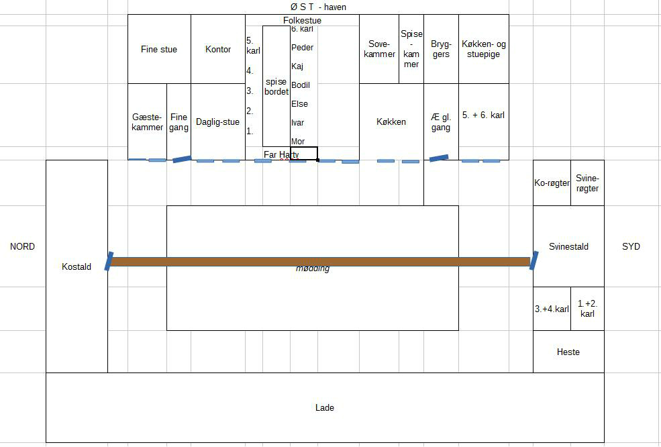661x447 pixels.
Task: Click Køkken- og stuepige cell
Action: click(x=484, y=50)
